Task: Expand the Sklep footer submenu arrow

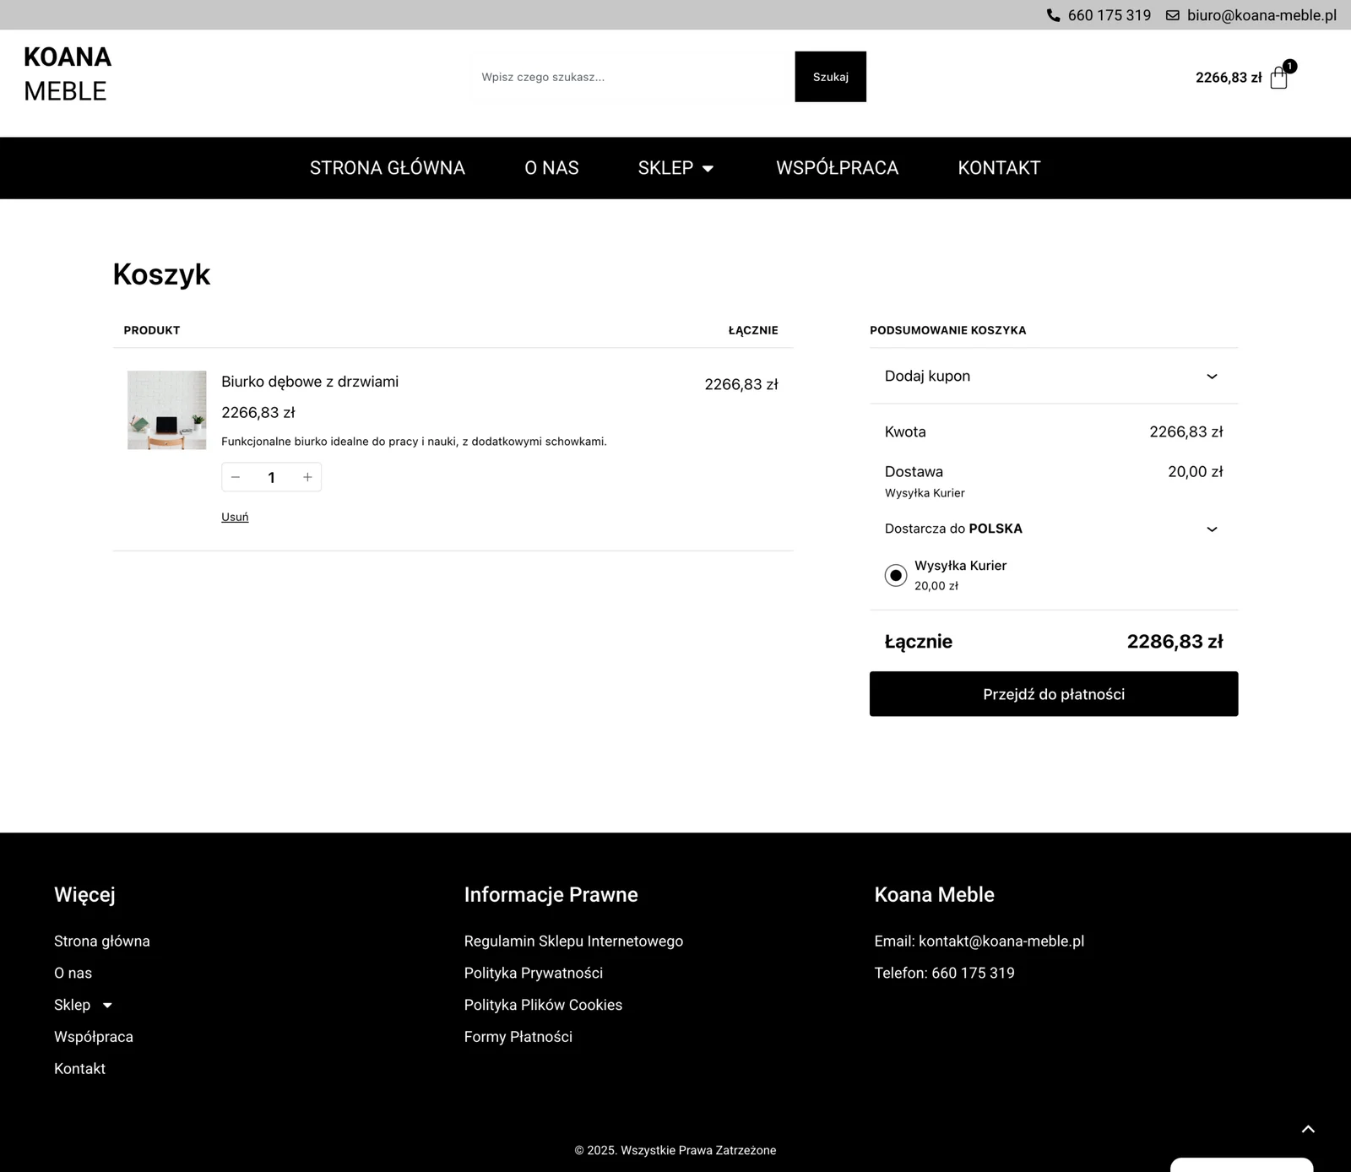Action: 107,1005
